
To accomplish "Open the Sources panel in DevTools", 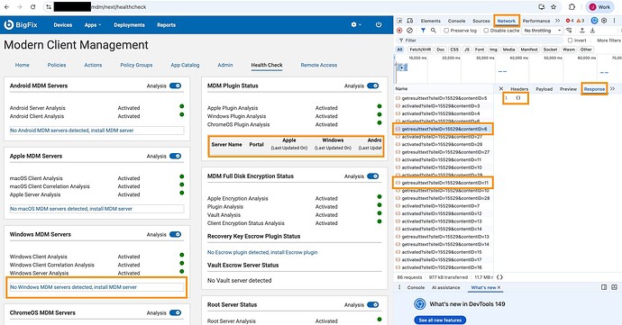I will pyautogui.click(x=481, y=21).
